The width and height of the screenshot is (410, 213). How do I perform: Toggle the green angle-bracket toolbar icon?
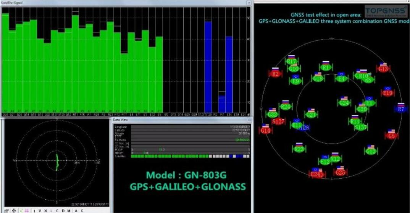click(x=21, y=210)
